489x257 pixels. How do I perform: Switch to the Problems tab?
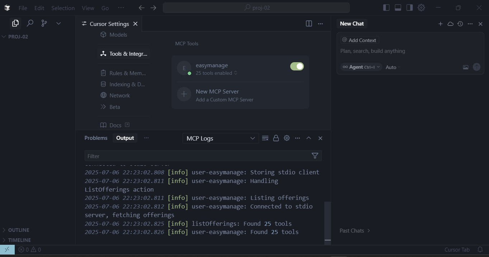click(x=96, y=138)
